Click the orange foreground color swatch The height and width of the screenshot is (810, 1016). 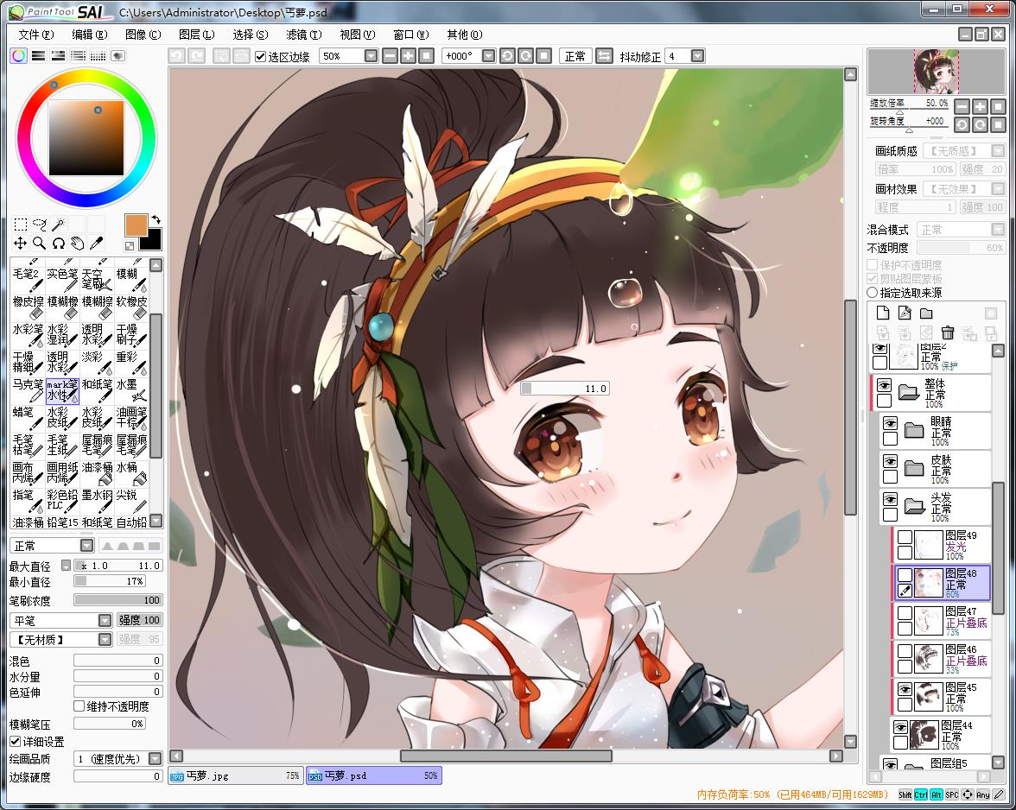coord(135,224)
